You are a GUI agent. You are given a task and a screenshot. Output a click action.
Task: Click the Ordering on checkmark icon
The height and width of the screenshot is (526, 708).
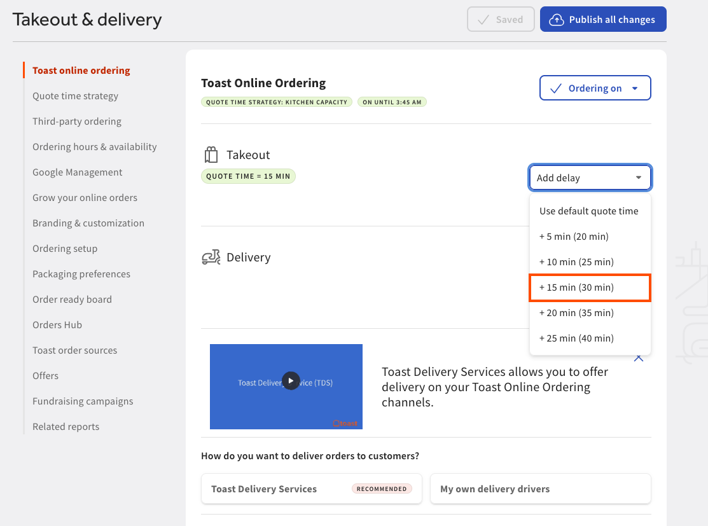click(x=556, y=88)
